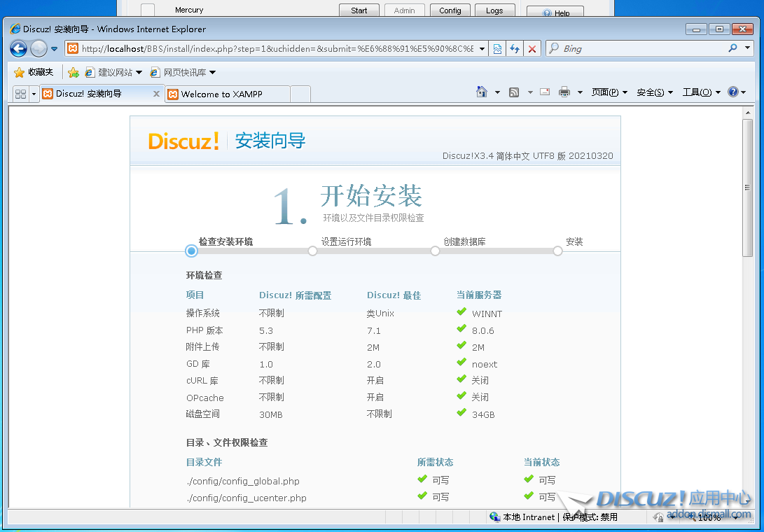Screen dimensions: 764x532
Task: Click the Quick Tabs grid icon
Action: point(20,94)
